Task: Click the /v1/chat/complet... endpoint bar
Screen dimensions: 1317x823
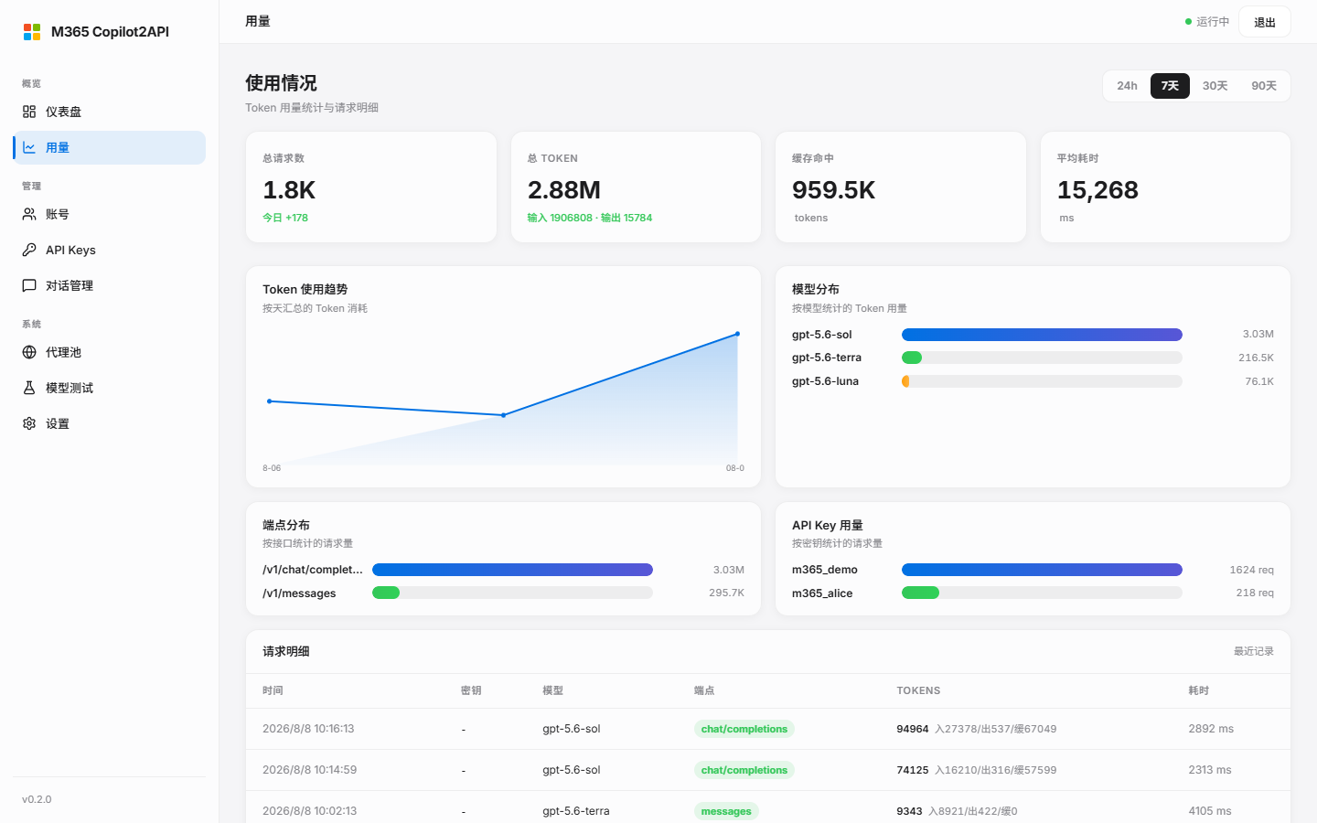Action: pos(512,570)
